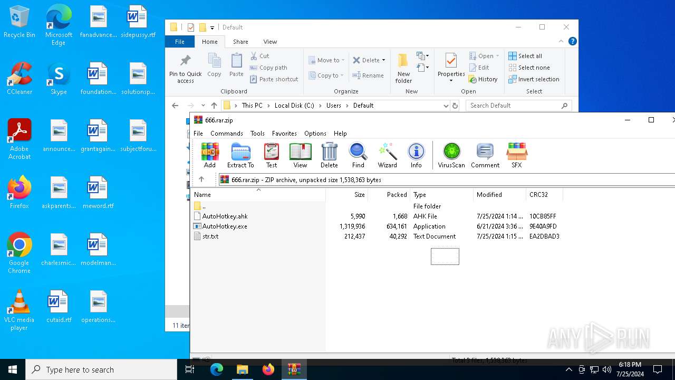675x380 pixels.
Task: Run VirusScan on the archive
Action: 451,155
